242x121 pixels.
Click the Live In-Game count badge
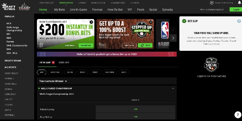pos(53,63)
